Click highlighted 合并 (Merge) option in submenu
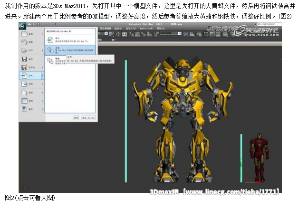This screenshot has width=298, height=201. (x=70, y=50)
